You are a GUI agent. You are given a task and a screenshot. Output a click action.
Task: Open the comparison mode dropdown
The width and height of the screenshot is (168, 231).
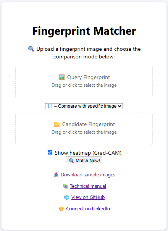[84, 106]
